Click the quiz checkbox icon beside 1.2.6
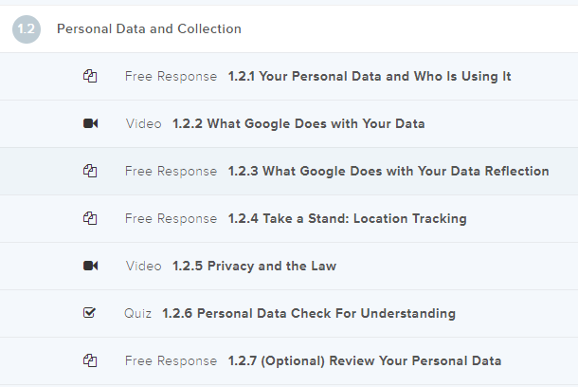This screenshot has height=387, width=578. click(x=90, y=313)
